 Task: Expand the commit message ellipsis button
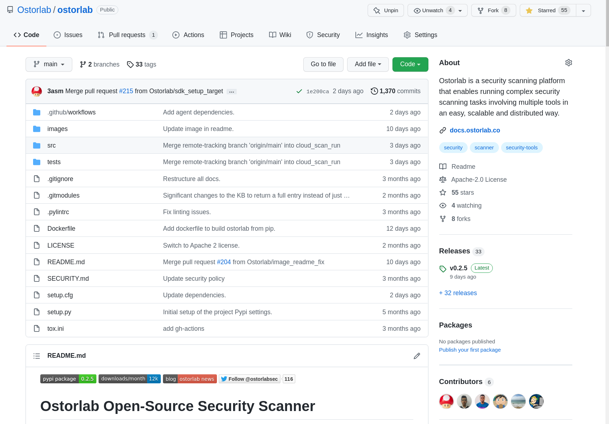click(x=232, y=91)
